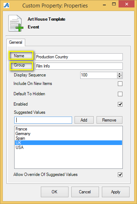Minimize the Custom Property window
The image size is (137, 204).
104,5
